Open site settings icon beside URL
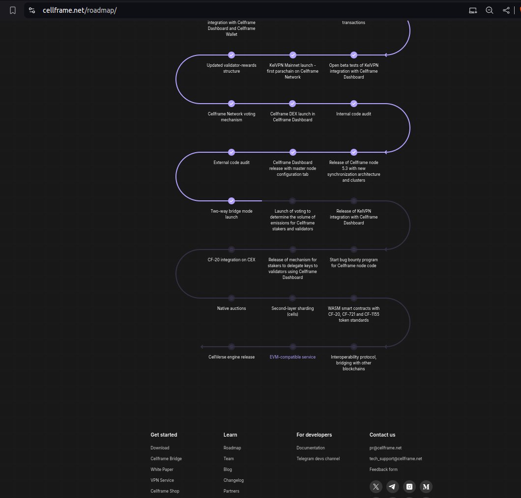The image size is (521, 498). 32,10
